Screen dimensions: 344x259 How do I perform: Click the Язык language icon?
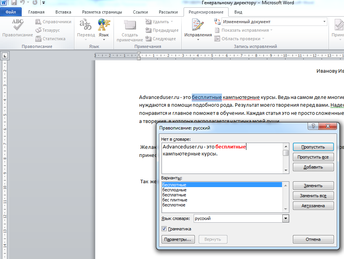click(x=104, y=24)
